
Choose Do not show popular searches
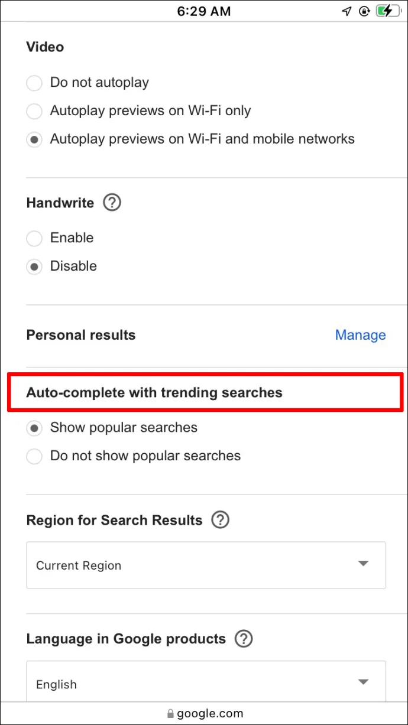coord(34,456)
